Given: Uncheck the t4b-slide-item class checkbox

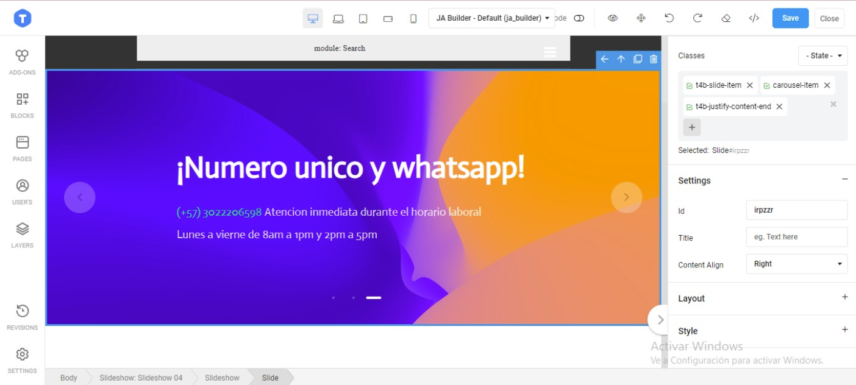Looking at the screenshot, I should point(690,86).
